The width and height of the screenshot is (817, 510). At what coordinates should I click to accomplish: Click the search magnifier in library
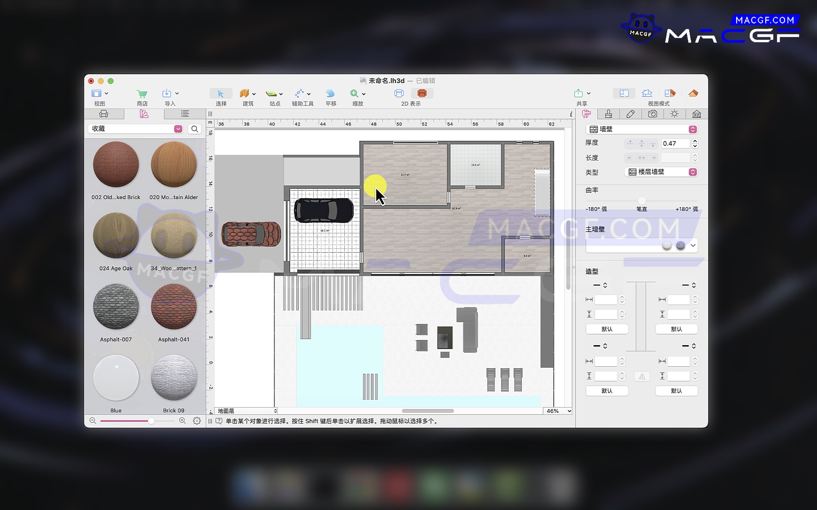[194, 129]
